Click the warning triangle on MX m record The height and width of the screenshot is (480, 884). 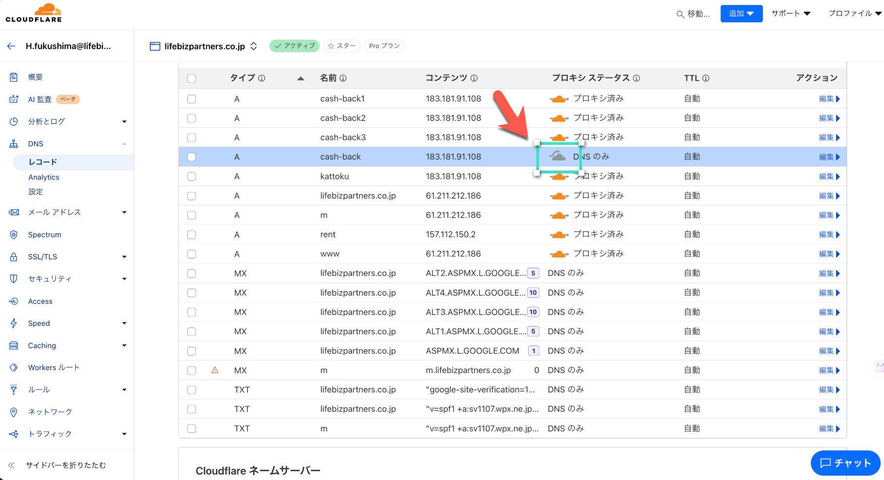coord(215,370)
